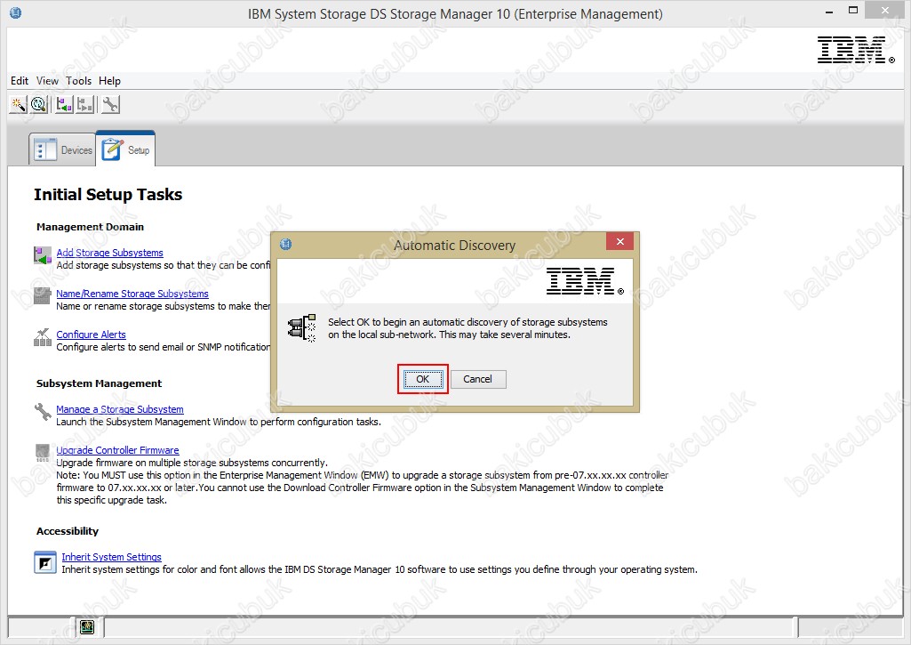Click icon beside Add Storage Subsystems link
The image size is (911, 645).
pyautogui.click(x=43, y=254)
